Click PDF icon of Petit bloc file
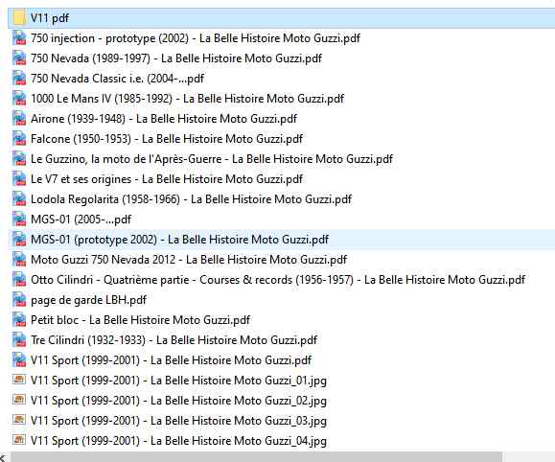 tap(19, 320)
